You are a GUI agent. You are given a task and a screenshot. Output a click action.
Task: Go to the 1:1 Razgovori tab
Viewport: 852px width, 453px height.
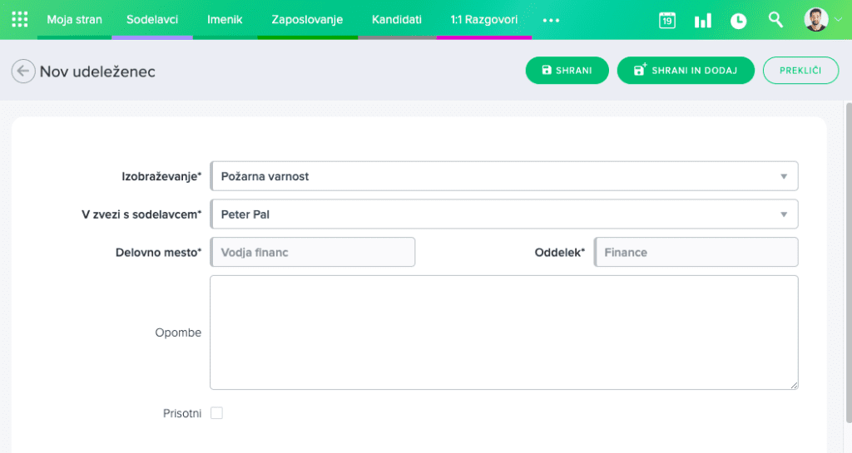click(x=483, y=19)
